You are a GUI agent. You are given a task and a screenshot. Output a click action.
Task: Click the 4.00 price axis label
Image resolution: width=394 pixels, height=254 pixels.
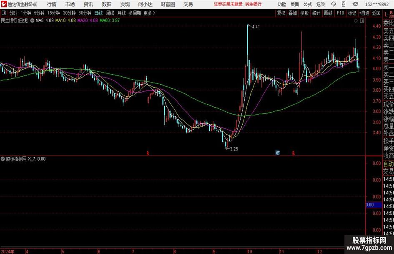376,69
